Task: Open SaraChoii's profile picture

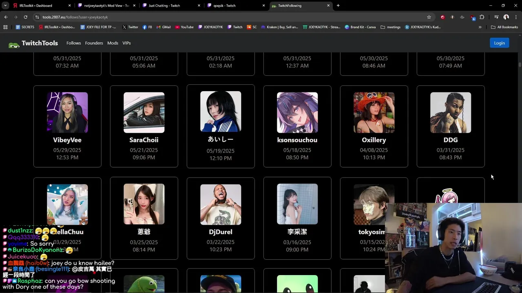Action: click(144, 112)
